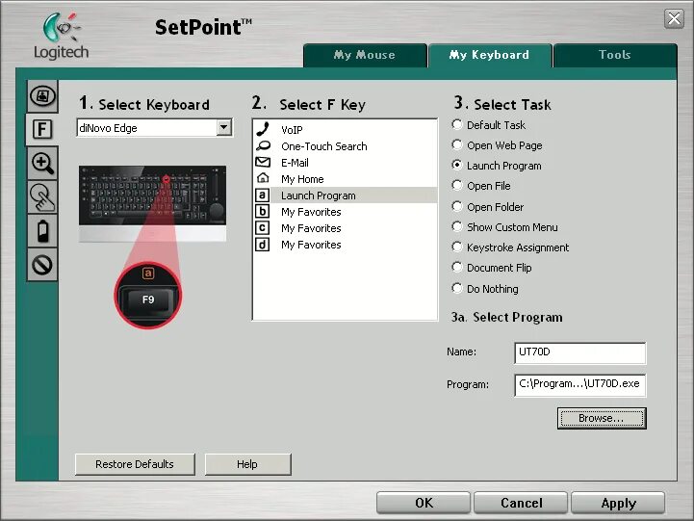Open the inactive keys prohibition sidebar icon
The height and width of the screenshot is (521, 694).
click(x=42, y=265)
